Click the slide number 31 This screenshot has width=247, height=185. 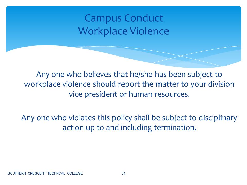click(x=123, y=173)
